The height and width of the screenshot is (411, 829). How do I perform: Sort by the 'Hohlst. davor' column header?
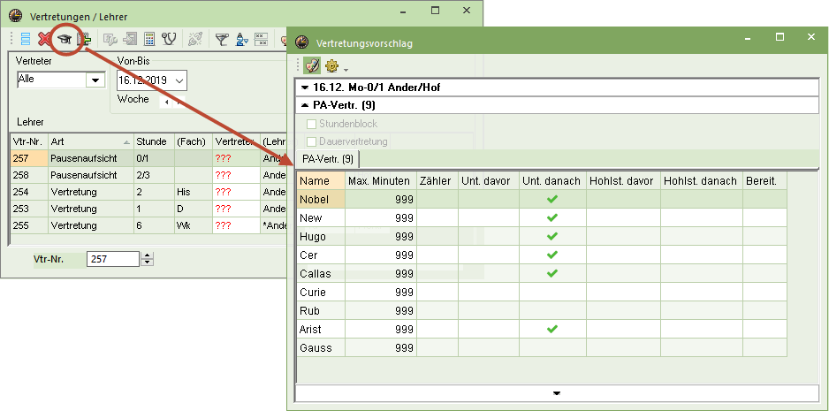[x=623, y=181]
